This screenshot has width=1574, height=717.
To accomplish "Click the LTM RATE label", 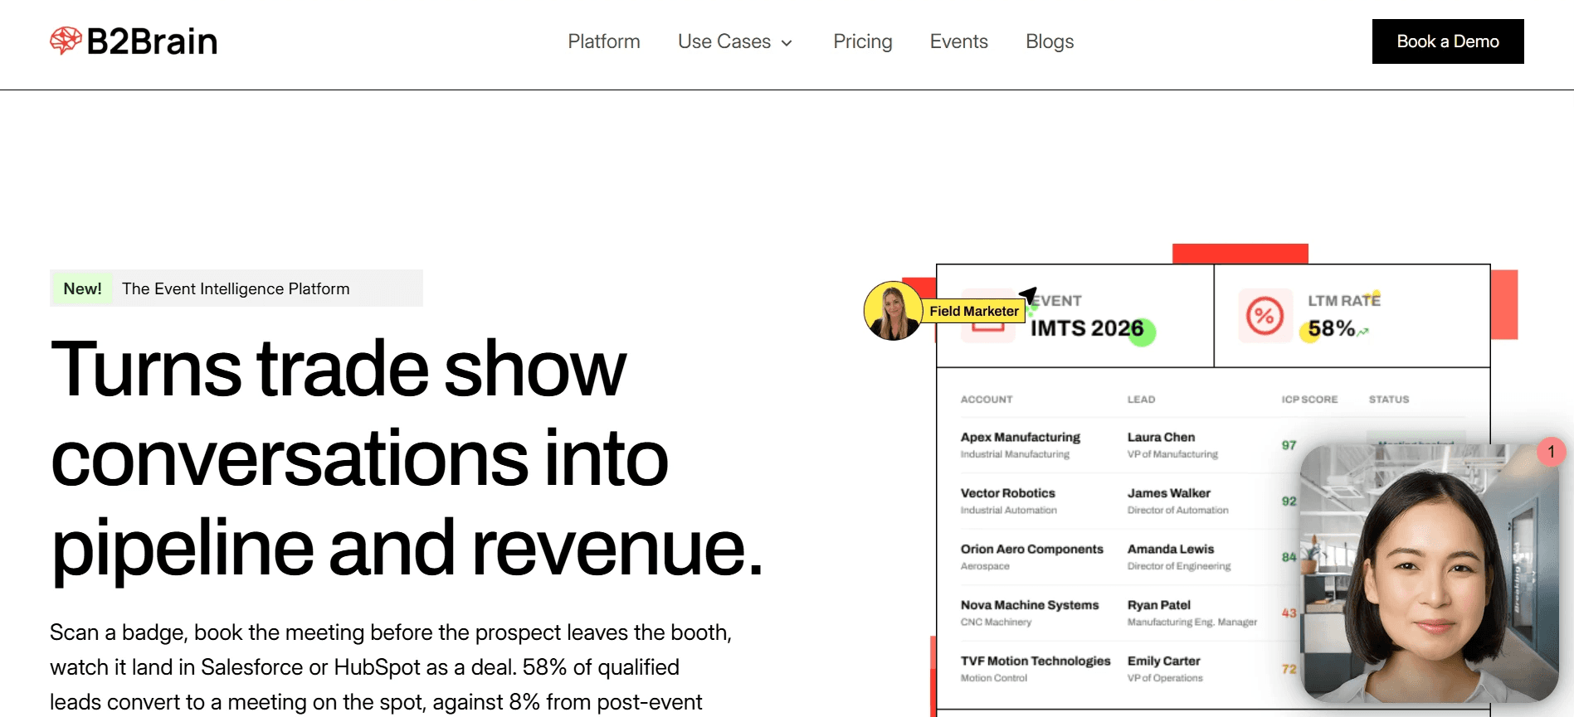I will pos(1344,301).
